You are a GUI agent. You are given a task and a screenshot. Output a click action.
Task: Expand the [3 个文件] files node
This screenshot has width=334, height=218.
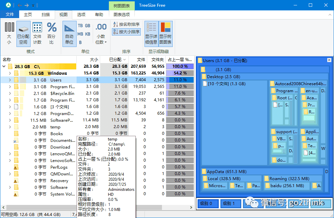10,107
